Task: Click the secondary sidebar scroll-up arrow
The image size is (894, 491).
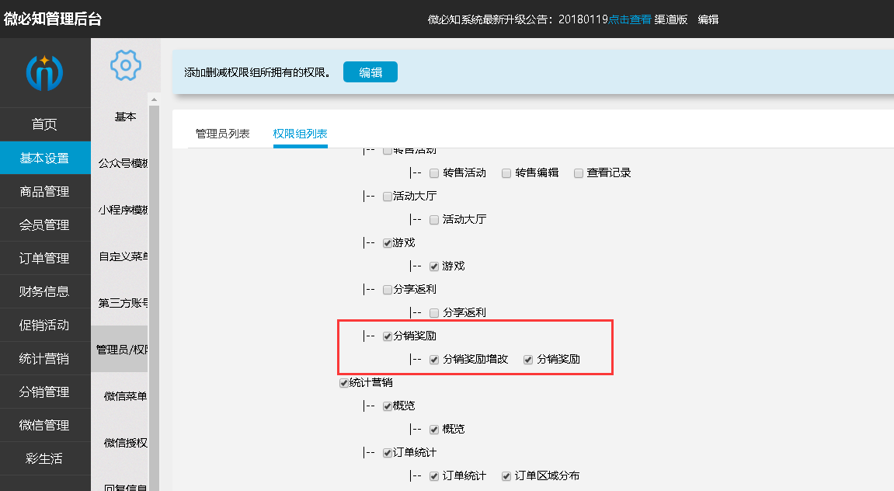Action: (154, 99)
